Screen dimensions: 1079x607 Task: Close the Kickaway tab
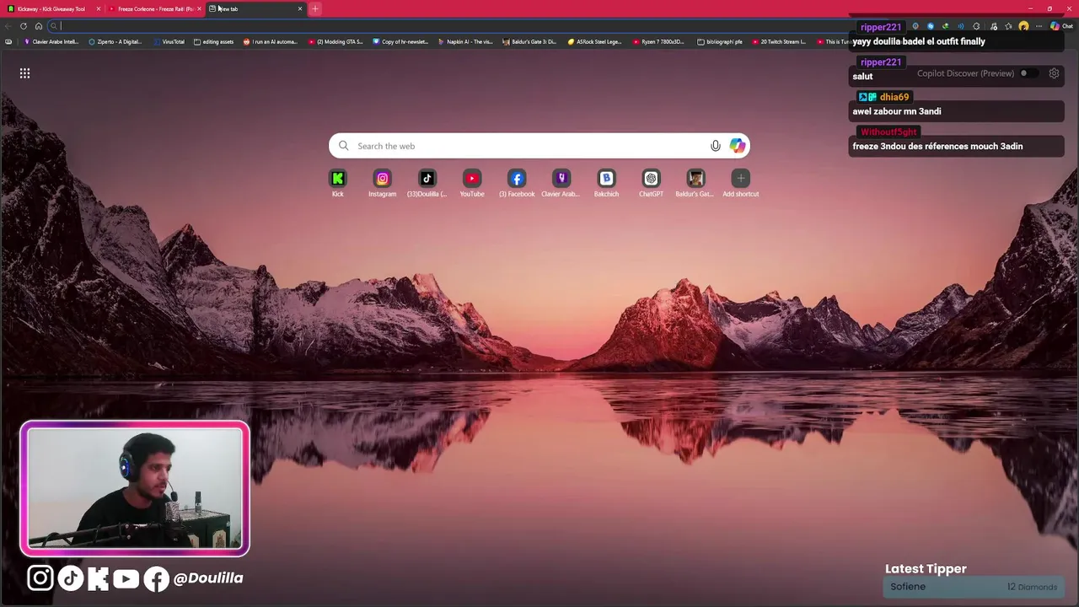(99, 8)
